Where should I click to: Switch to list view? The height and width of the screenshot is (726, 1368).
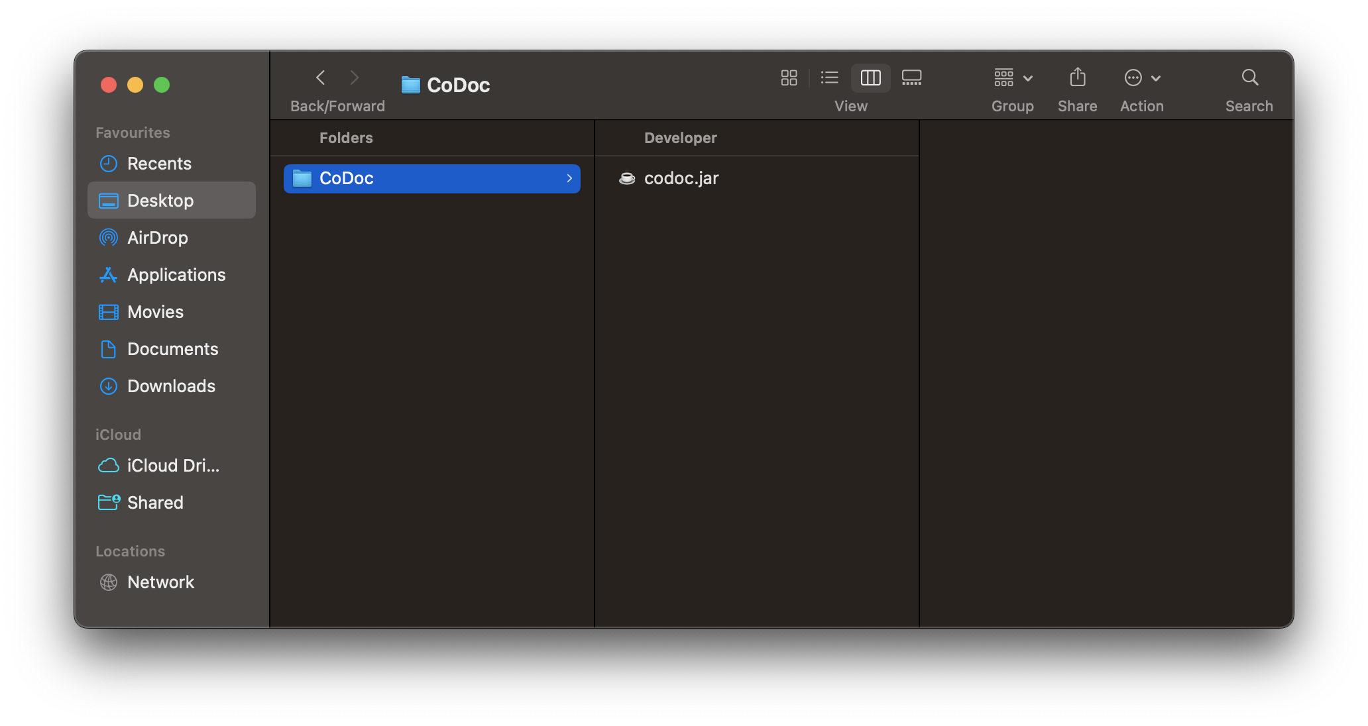829,78
